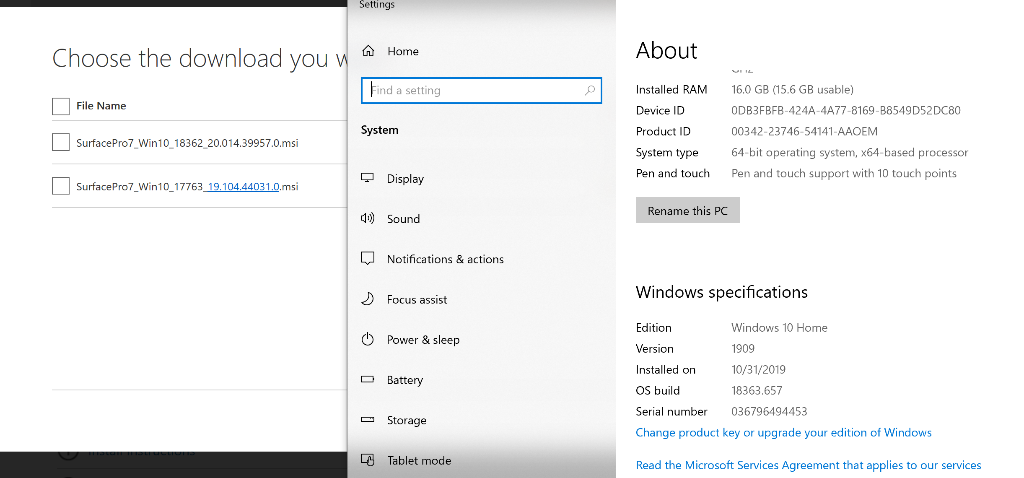The width and height of the screenshot is (1024, 478).
Task: Click the Focus assist moon icon
Action: tap(368, 299)
